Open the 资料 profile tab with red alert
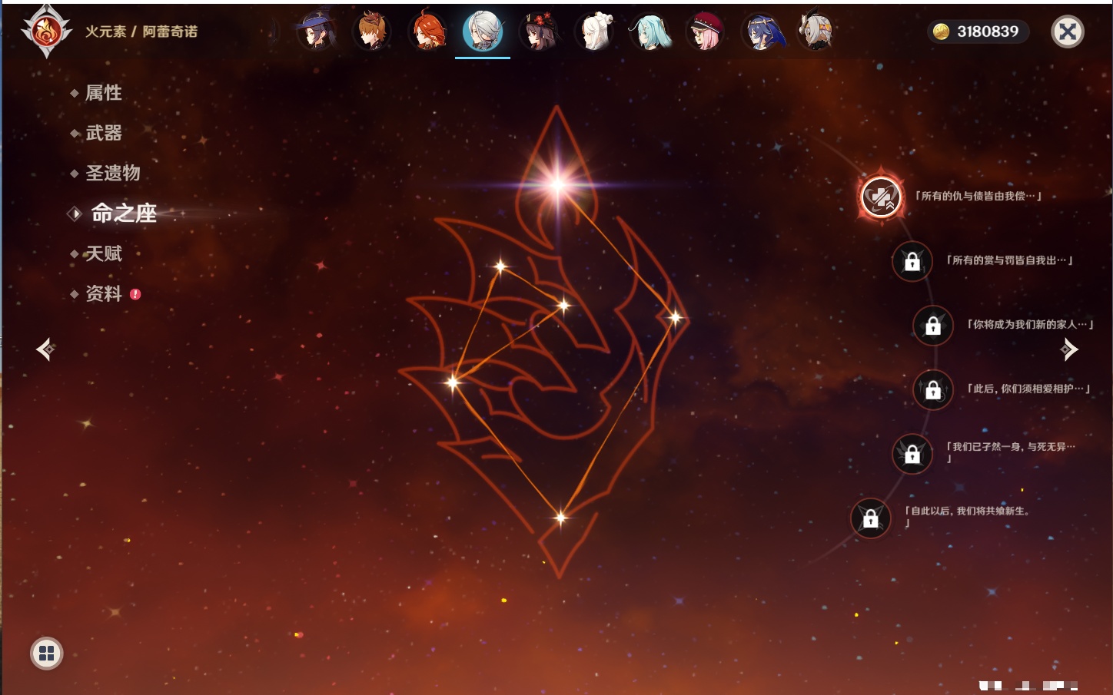The width and height of the screenshot is (1113, 695). [103, 293]
